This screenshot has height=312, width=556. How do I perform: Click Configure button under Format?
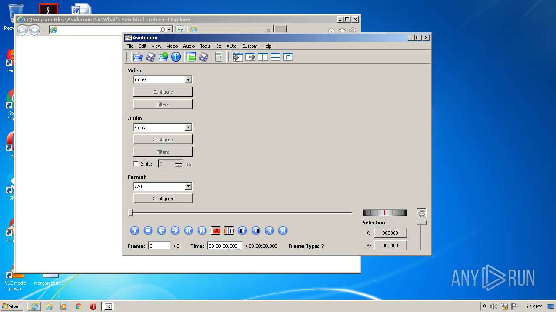(x=163, y=198)
